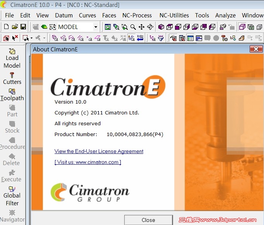Click the green solid shape toolbar icon

(x=44, y=27)
